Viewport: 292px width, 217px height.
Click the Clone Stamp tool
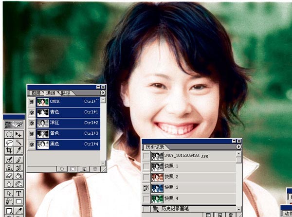tap(9, 168)
